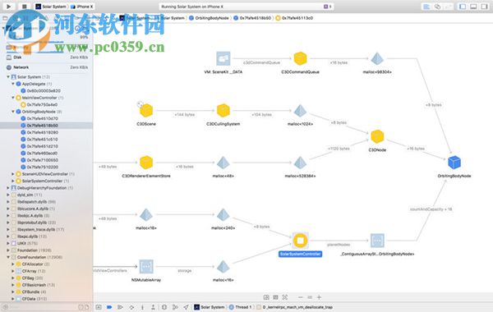Select the NSMutableArray node icon
The height and width of the screenshot is (312, 493).
pyautogui.click(x=146, y=267)
